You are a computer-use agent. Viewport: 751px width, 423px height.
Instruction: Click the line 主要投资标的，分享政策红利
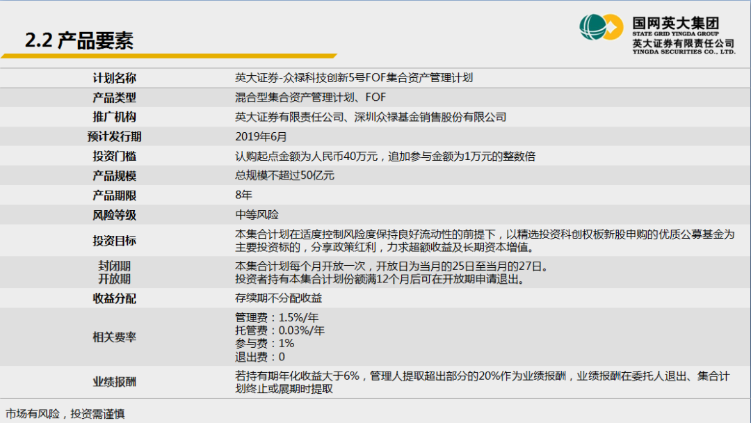(385, 247)
